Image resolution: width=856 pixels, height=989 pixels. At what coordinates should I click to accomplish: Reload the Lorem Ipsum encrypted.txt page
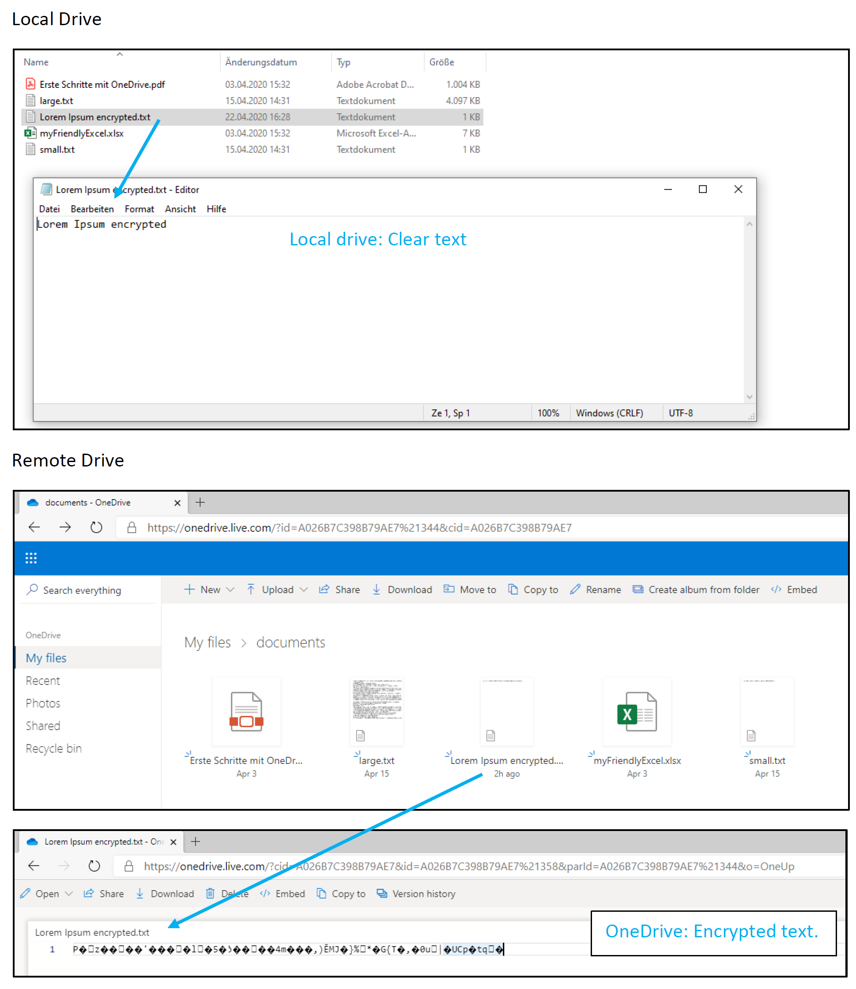coord(94,866)
